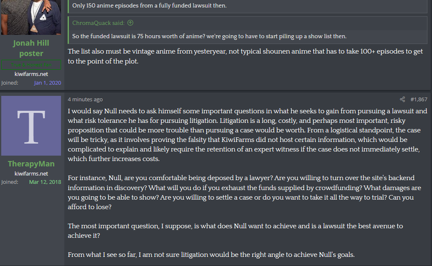Click the Mar 12, 2018 join date

[45, 182]
